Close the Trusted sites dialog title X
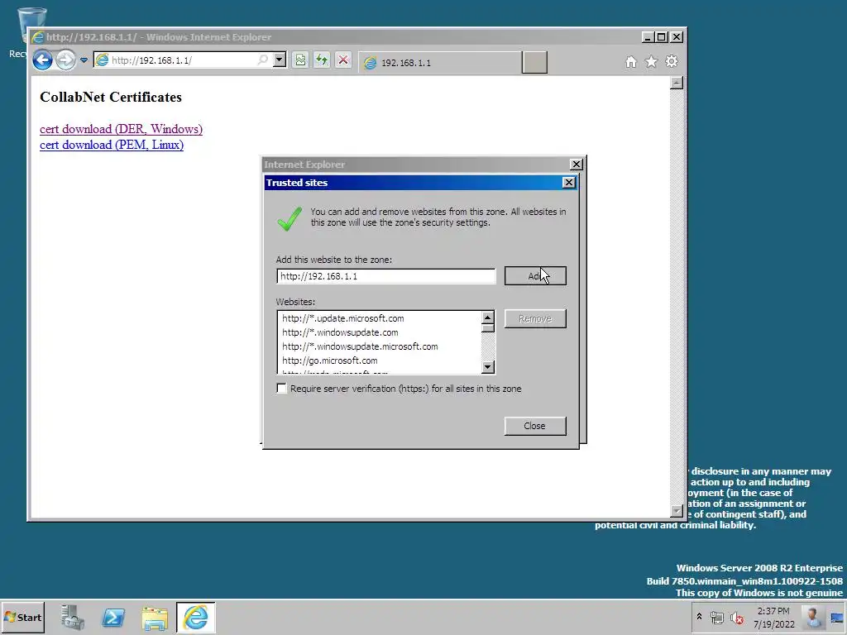Image resolution: width=847 pixels, height=635 pixels. (569, 183)
